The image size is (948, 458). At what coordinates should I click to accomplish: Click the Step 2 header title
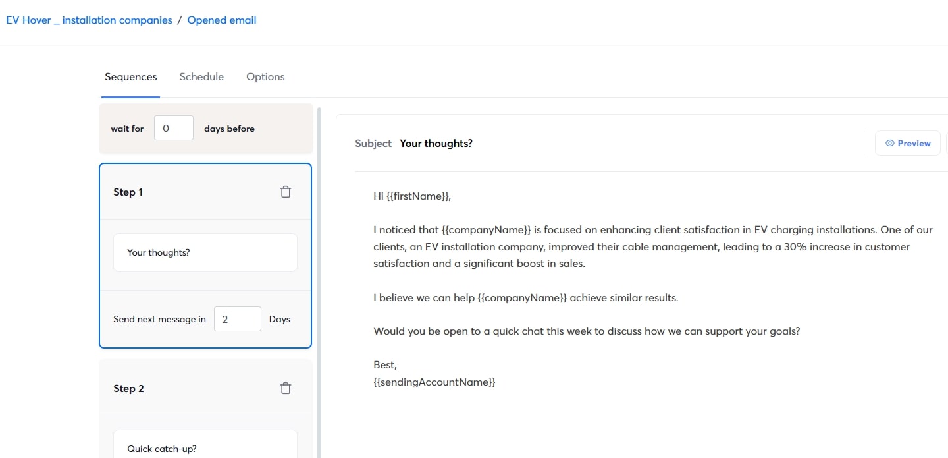128,388
